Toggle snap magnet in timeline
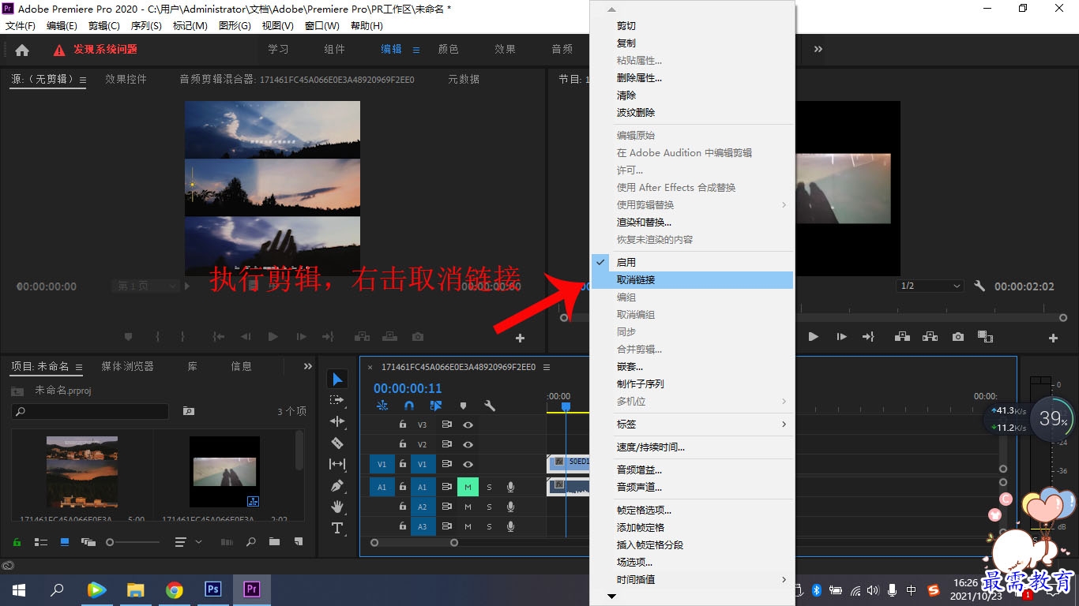This screenshot has height=606, width=1079. pyautogui.click(x=408, y=406)
